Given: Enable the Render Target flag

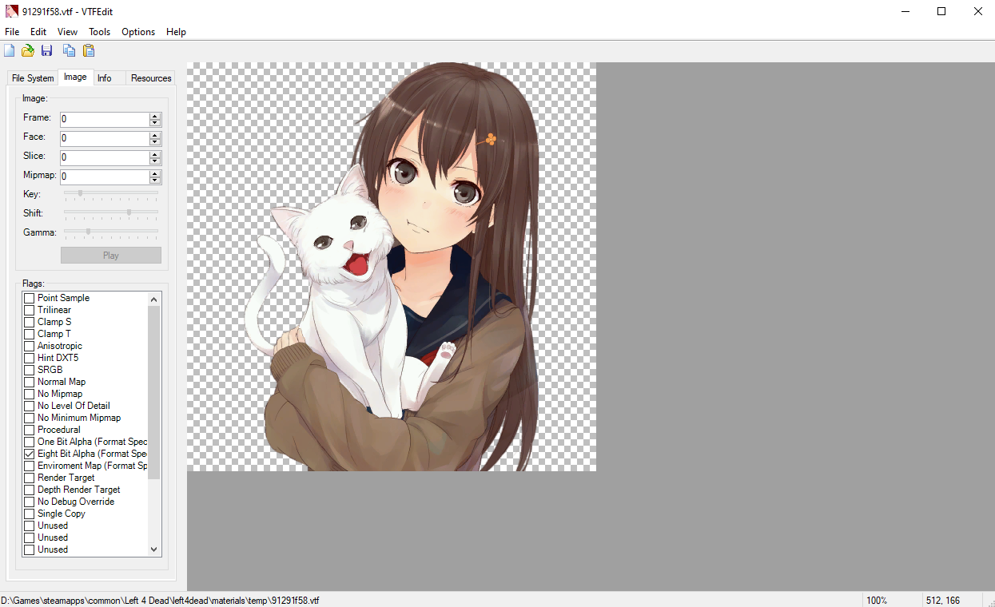Looking at the screenshot, I should pyautogui.click(x=29, y=478).
